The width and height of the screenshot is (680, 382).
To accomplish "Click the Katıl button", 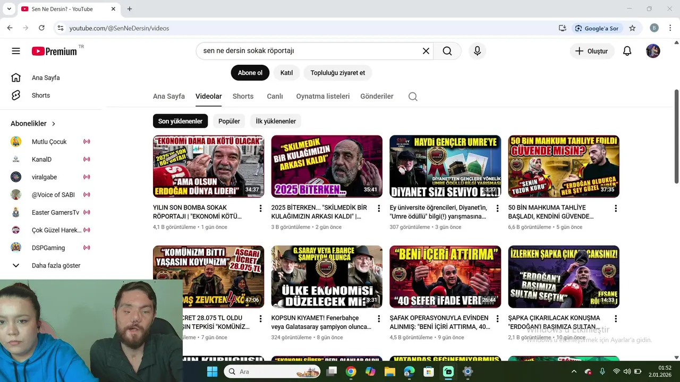I will [x=287, y=73].
